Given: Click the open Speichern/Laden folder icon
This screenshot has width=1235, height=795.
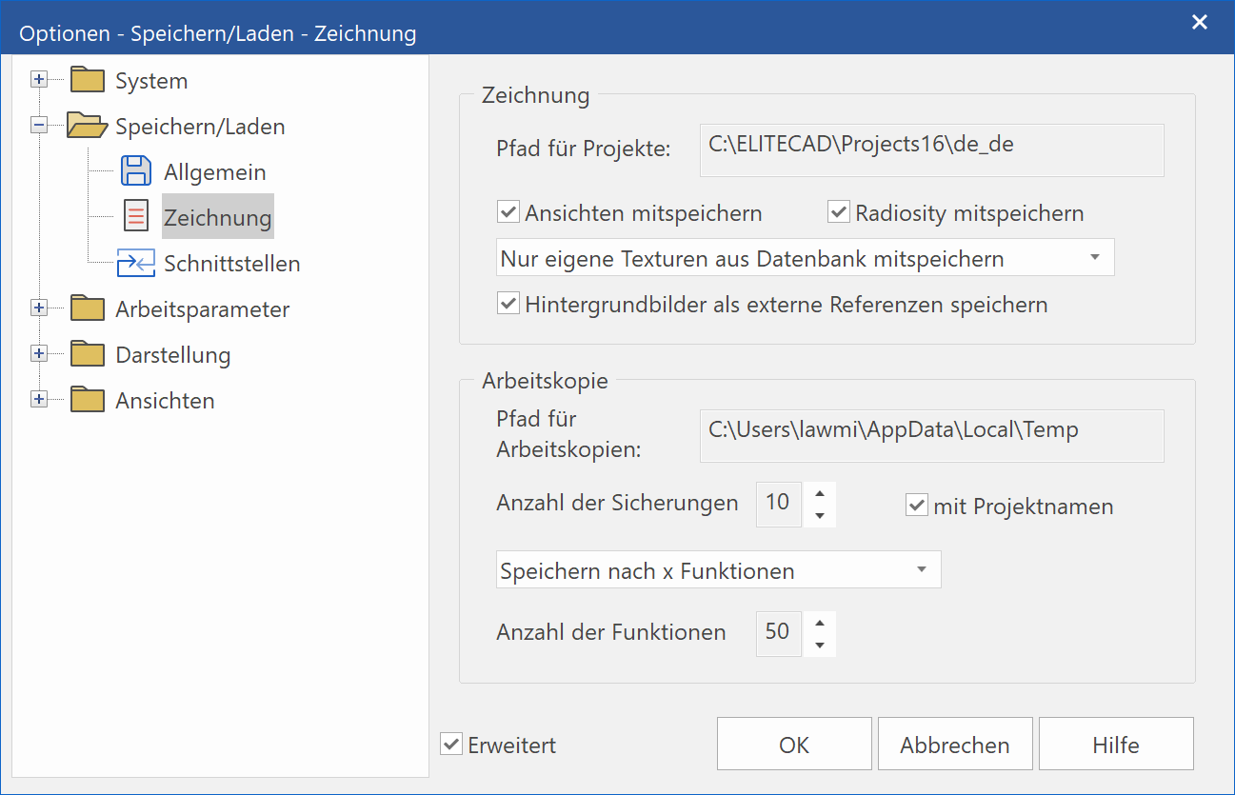Looking at the screenshot, I should (84, 126).
